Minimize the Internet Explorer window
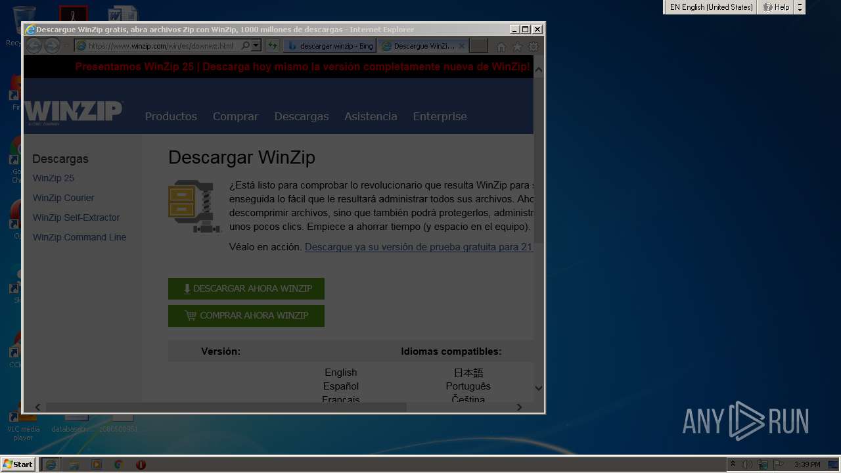 pyautogui.click(x=514, y=30)
